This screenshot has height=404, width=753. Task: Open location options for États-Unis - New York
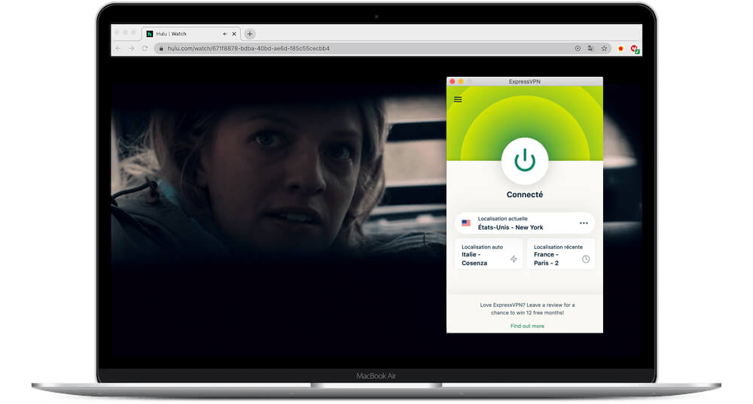584,223
